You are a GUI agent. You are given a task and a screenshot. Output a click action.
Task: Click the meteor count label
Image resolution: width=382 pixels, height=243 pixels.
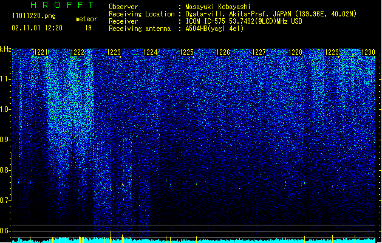pyautogui.click(x=86, y=19)
